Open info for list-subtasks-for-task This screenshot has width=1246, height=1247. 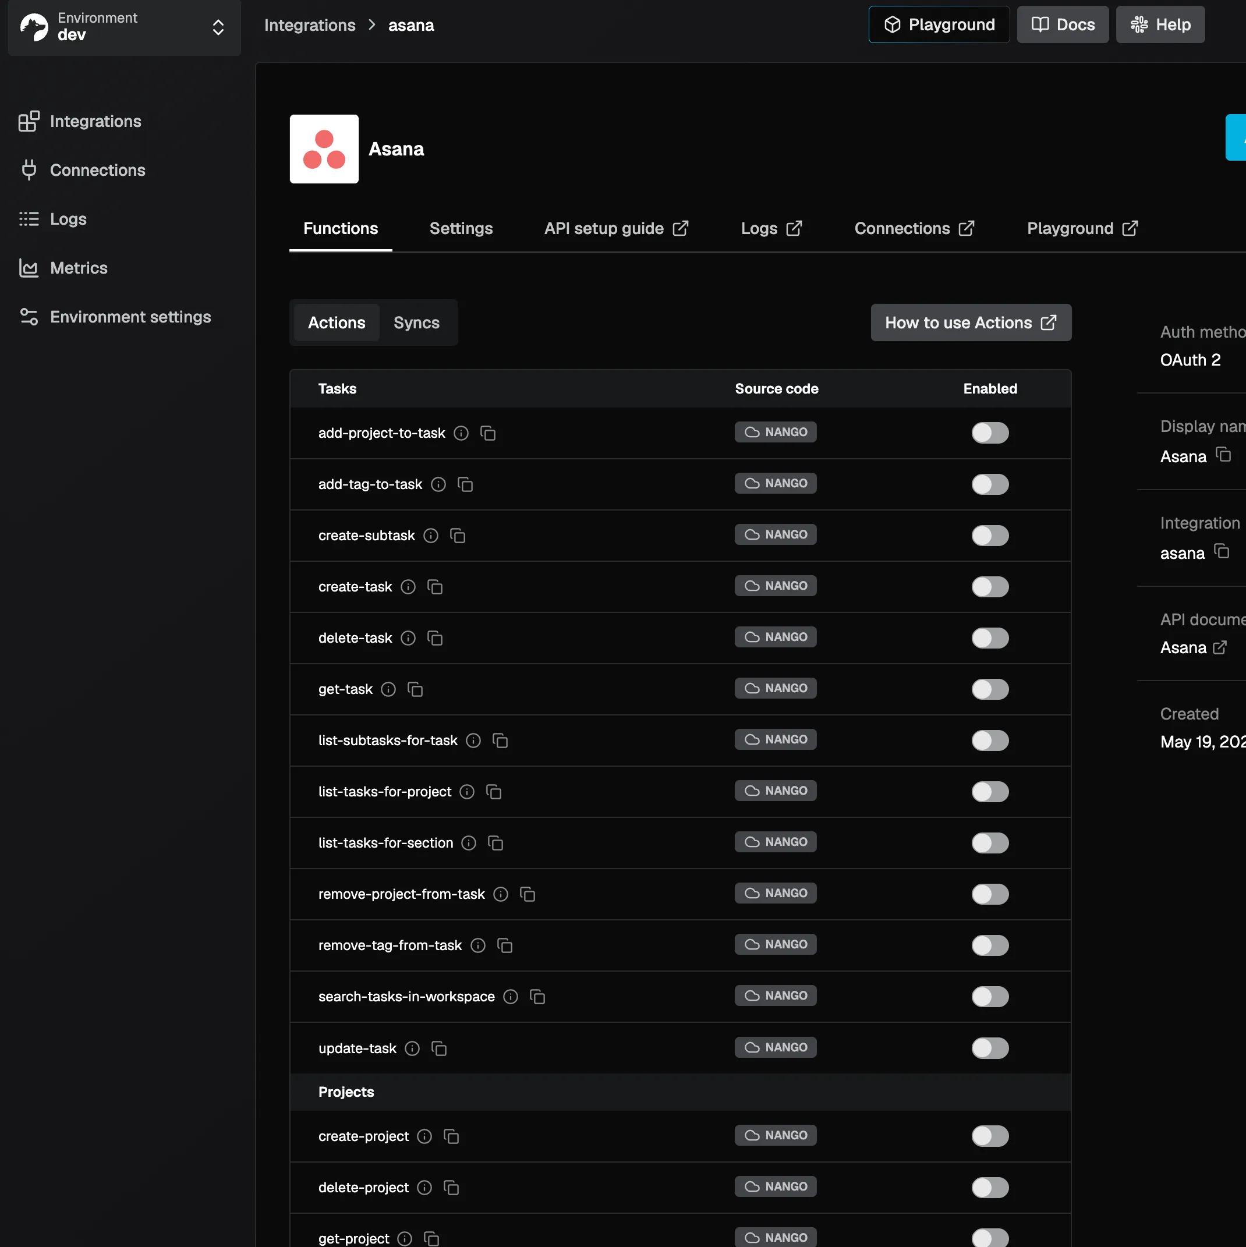click(473, 741)
